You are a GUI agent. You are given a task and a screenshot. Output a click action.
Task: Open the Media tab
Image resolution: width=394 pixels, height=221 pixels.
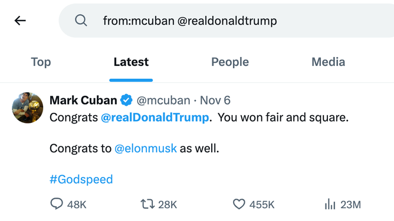point(328,62)
